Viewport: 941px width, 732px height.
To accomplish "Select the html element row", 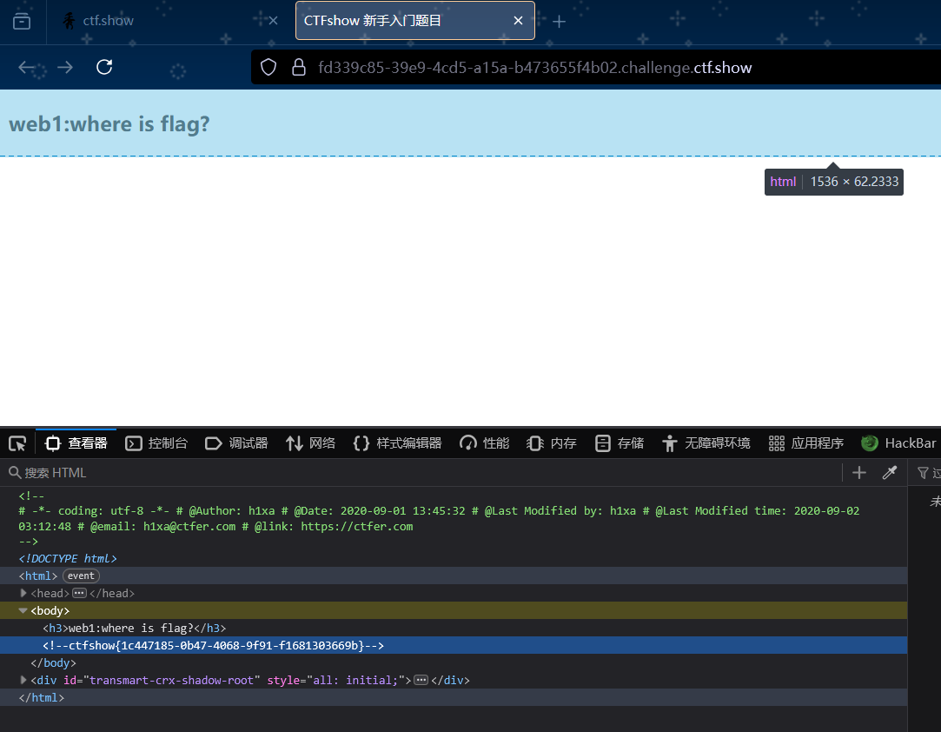I will point(454,576).
